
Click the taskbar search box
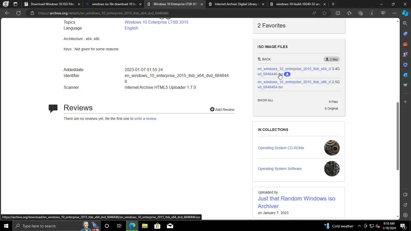pos(57,226)
